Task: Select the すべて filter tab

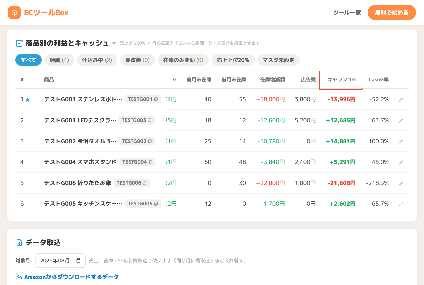Action: point(28,60)
